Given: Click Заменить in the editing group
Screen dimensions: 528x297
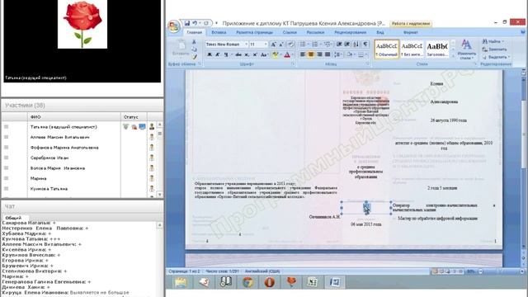Looking at the screenshot, I should click(494, 49).
